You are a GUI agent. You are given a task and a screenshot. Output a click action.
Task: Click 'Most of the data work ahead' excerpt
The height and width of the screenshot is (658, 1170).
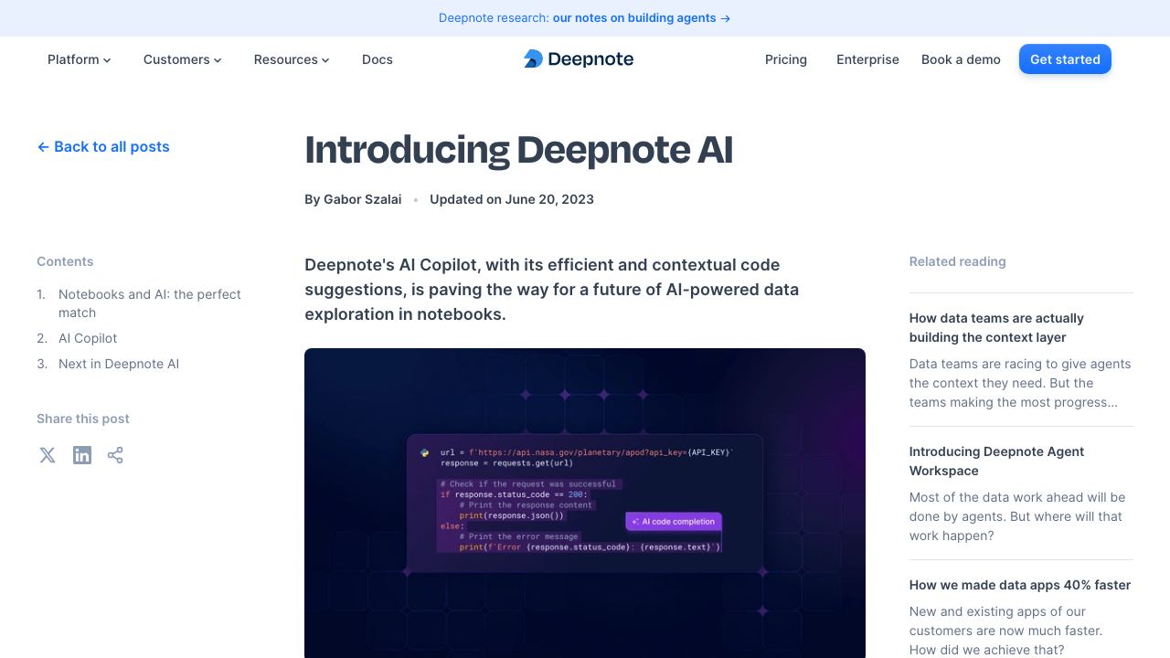[x=1017, y=516]
